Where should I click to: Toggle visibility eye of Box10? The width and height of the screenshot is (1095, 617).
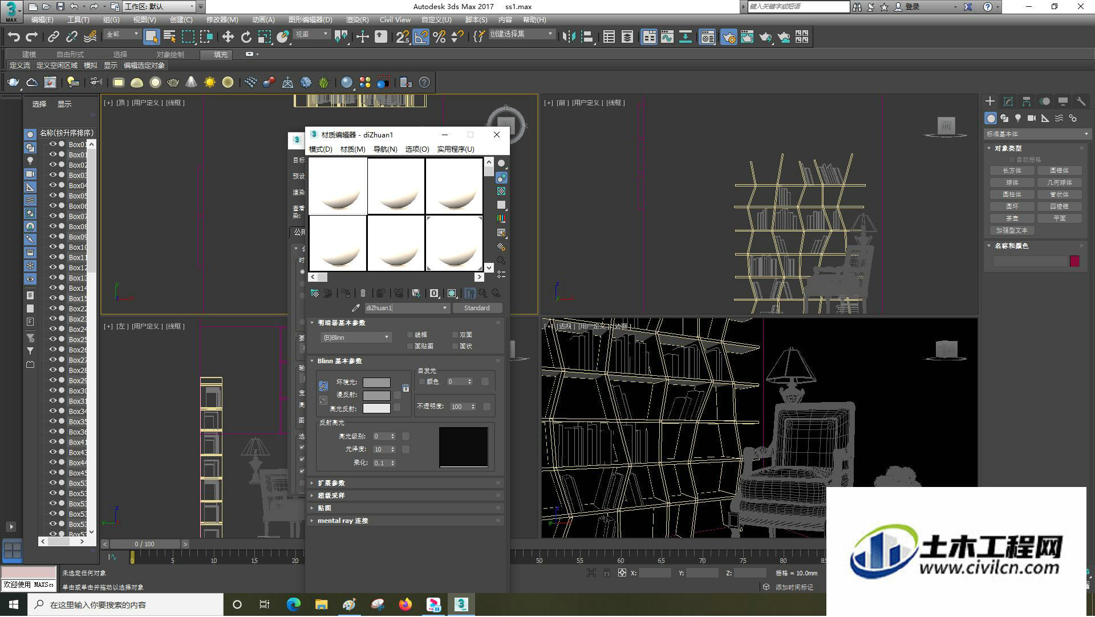click(x=52, y=247)
